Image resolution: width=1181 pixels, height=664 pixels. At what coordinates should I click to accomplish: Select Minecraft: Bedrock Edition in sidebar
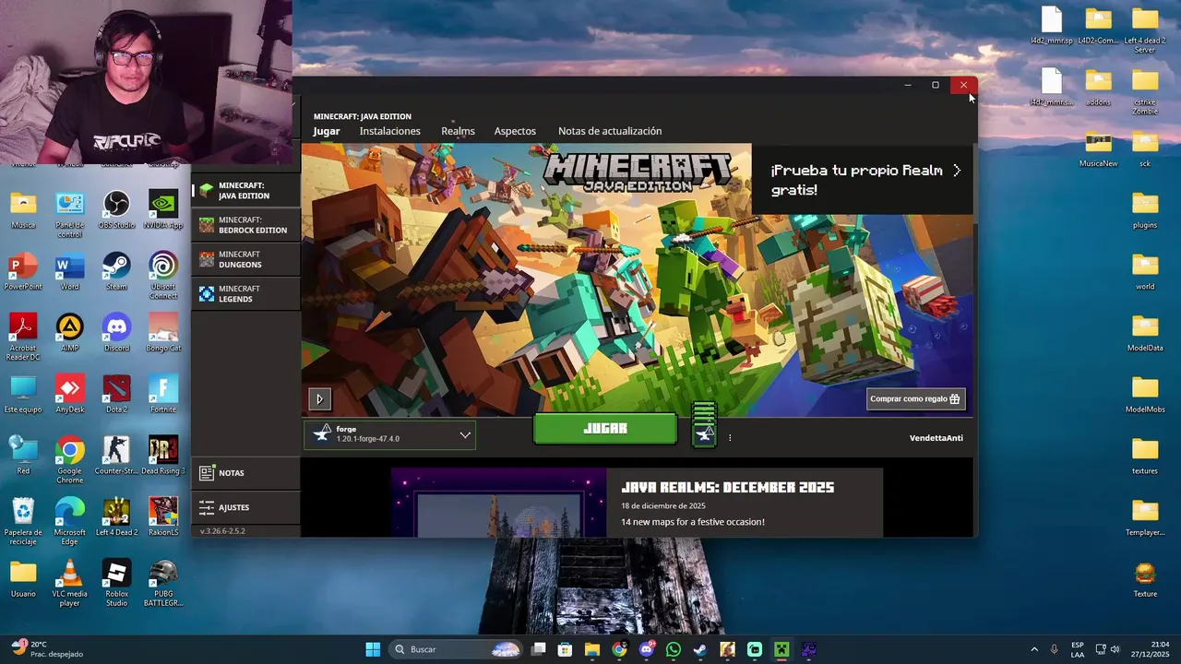246,225
